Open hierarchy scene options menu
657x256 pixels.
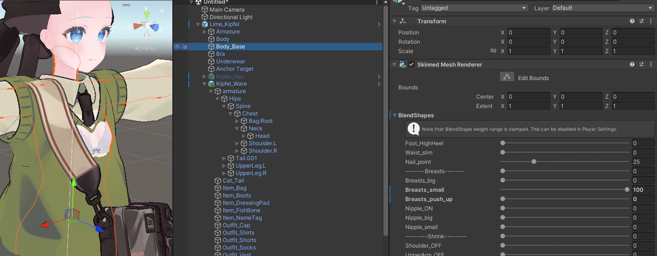[377, 2]
